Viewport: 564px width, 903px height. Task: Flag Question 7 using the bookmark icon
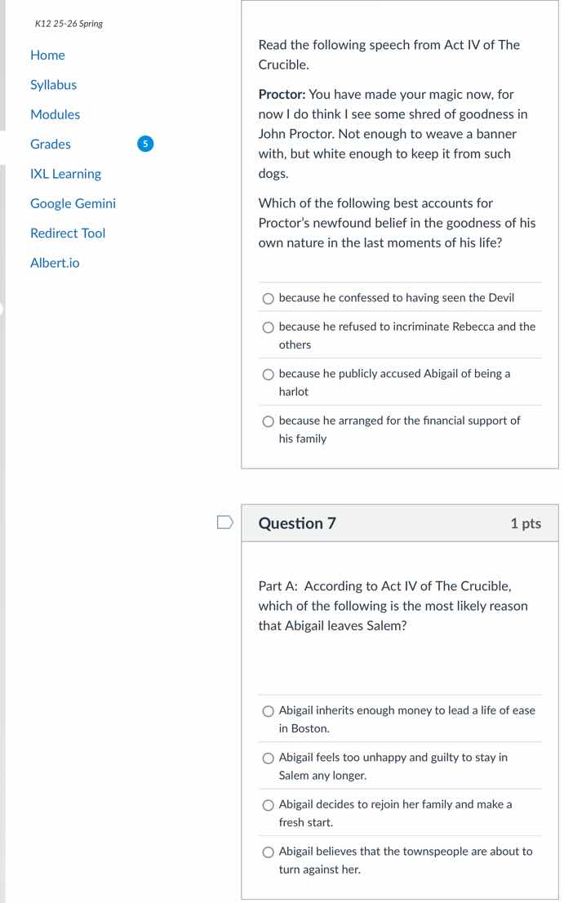pyautogui.click(x=225, y=523)
